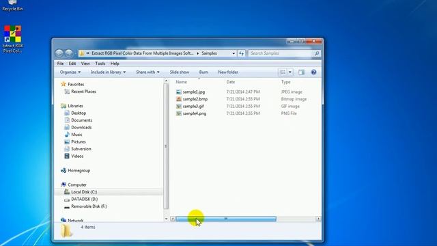Image resolution: width=437 pixels, height=246 pixels.
Task: Click the Homegroup icon in sidebar
Action: (64, 170)
